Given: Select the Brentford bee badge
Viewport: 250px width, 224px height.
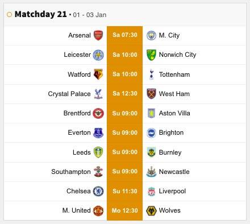Looking at the screenshot, I should [x=98, y=113].
